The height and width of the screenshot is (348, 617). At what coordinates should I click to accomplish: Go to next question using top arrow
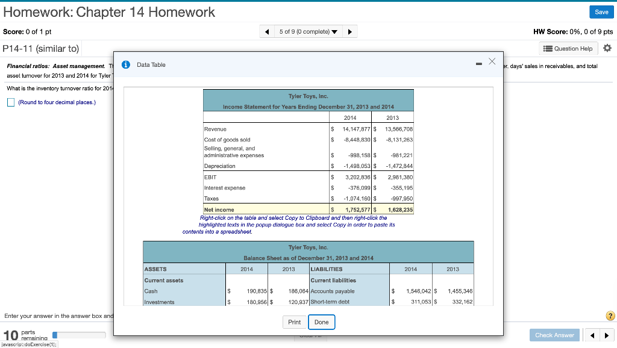point(350,31)
